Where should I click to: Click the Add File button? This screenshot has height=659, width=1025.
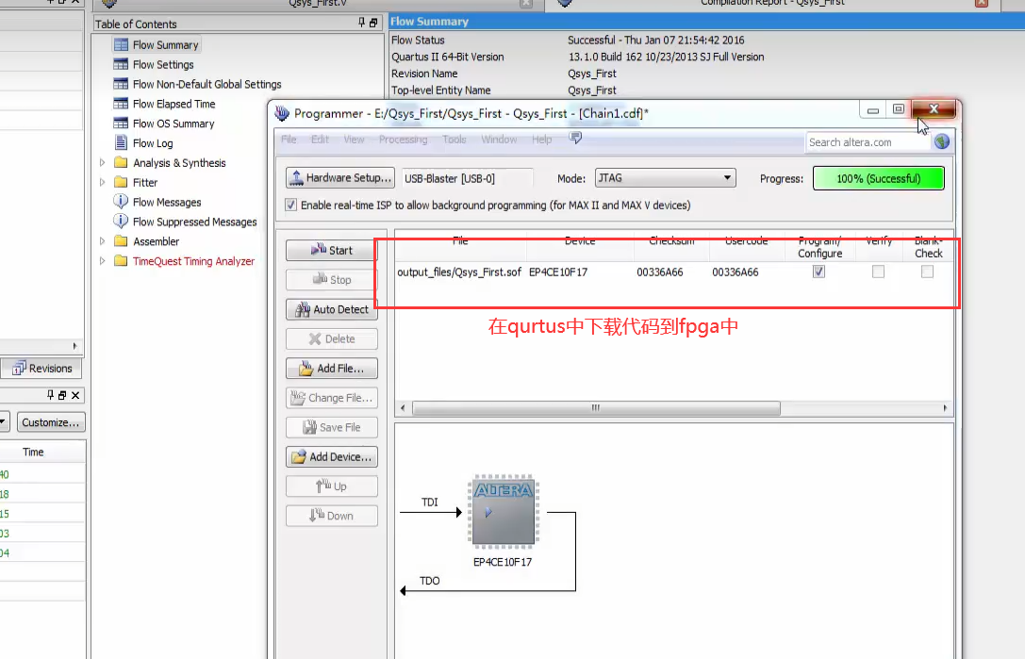pyautogui.click(x=331, y=368)
